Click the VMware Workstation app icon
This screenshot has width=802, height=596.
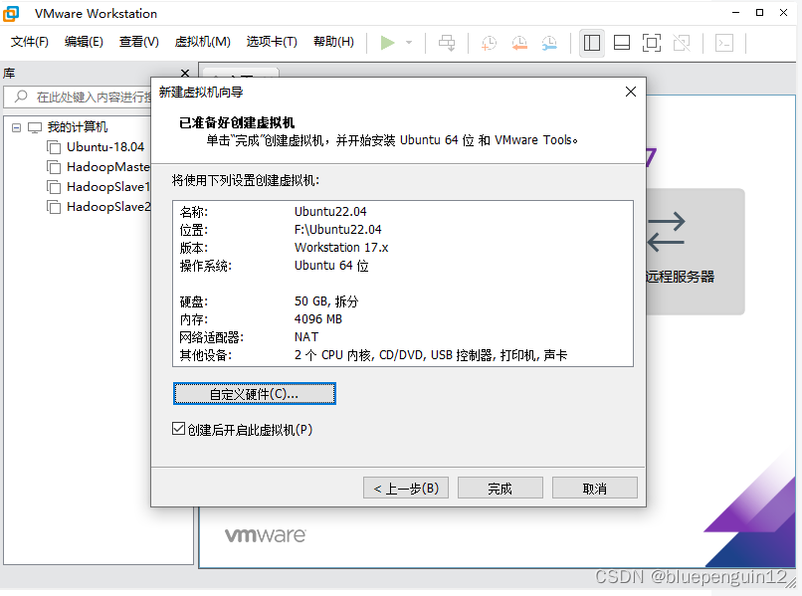[11, 13]
